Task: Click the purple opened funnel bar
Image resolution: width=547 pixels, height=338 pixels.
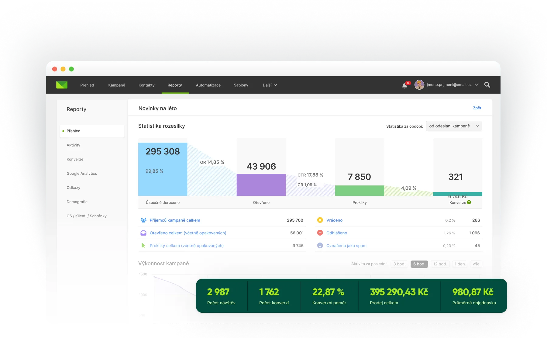Action: point(261,185)
